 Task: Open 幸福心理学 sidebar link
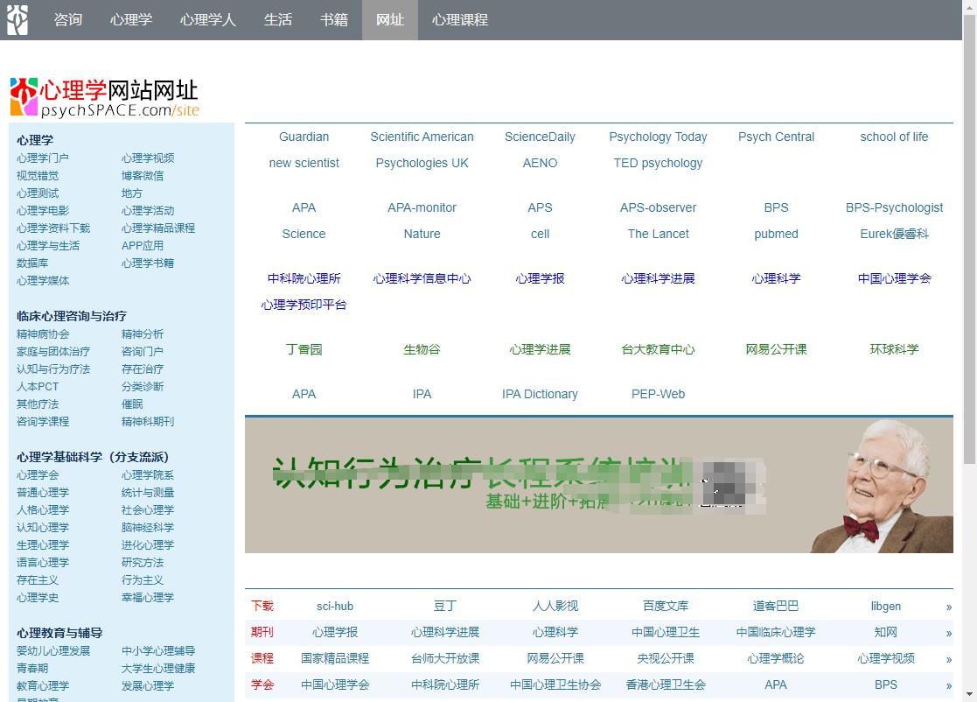147,597
